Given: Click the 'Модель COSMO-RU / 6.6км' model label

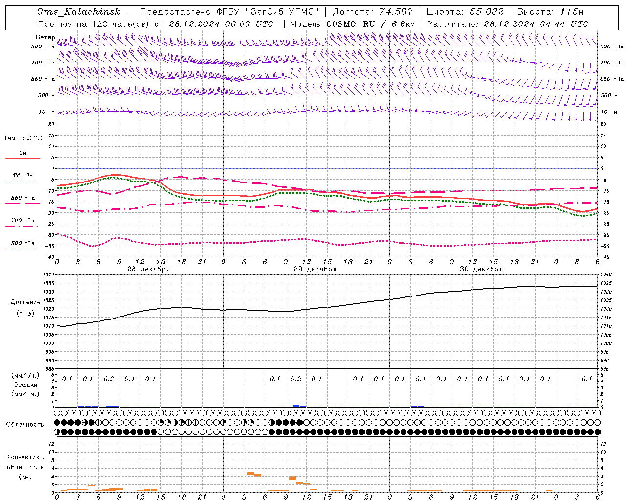Looking at the screenshot, I should (353, 24).
